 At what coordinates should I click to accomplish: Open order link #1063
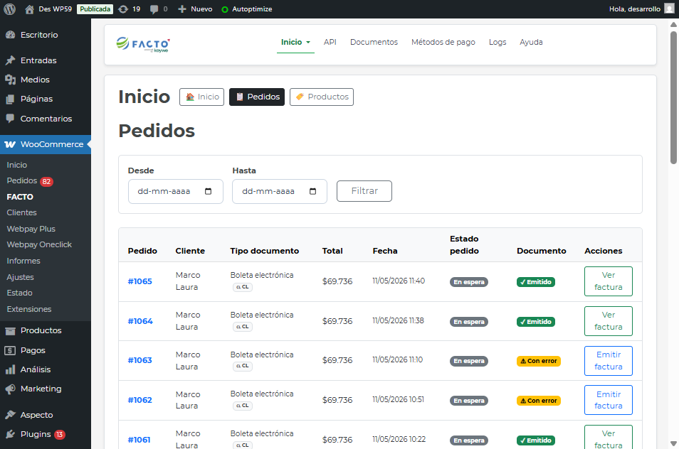[x=140, y=360]
